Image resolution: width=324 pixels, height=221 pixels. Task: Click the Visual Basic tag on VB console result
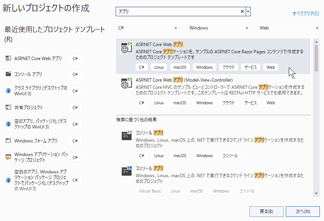[150, 191]
